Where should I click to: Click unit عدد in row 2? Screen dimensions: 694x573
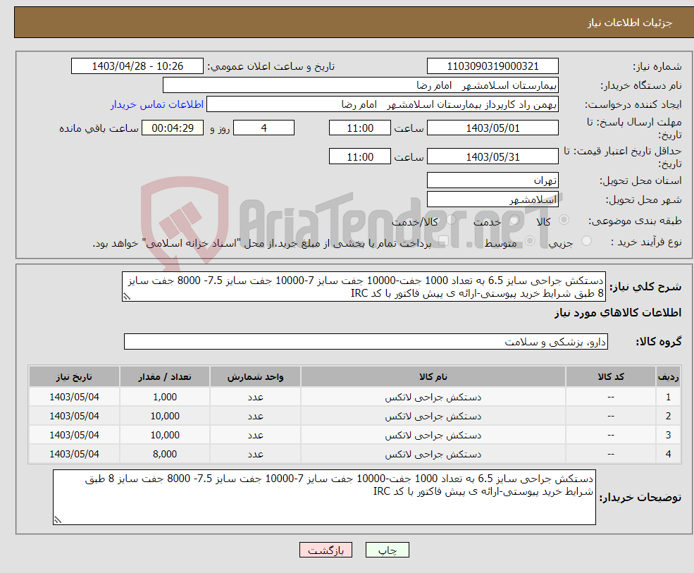(255, 417)
